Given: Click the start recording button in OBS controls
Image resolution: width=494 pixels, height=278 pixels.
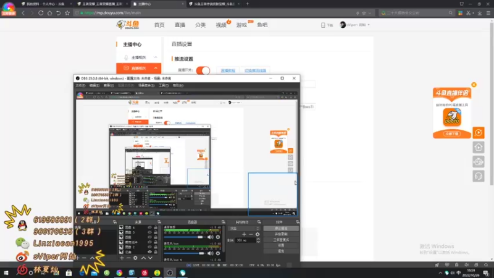Looking at the screenshot, I should 281,234.
